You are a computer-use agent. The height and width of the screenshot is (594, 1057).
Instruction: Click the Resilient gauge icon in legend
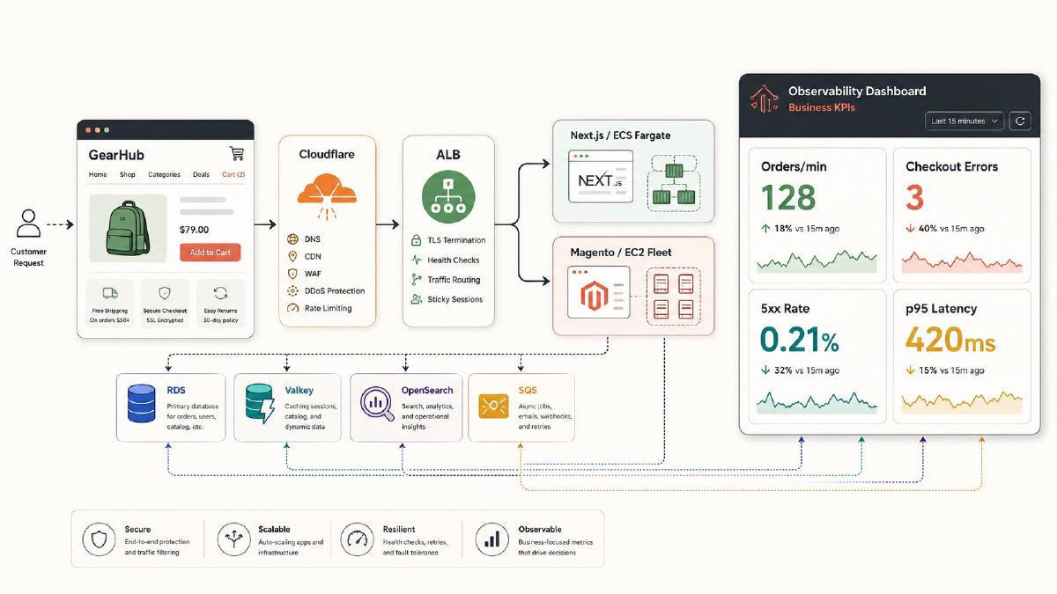tap(357, 539)
